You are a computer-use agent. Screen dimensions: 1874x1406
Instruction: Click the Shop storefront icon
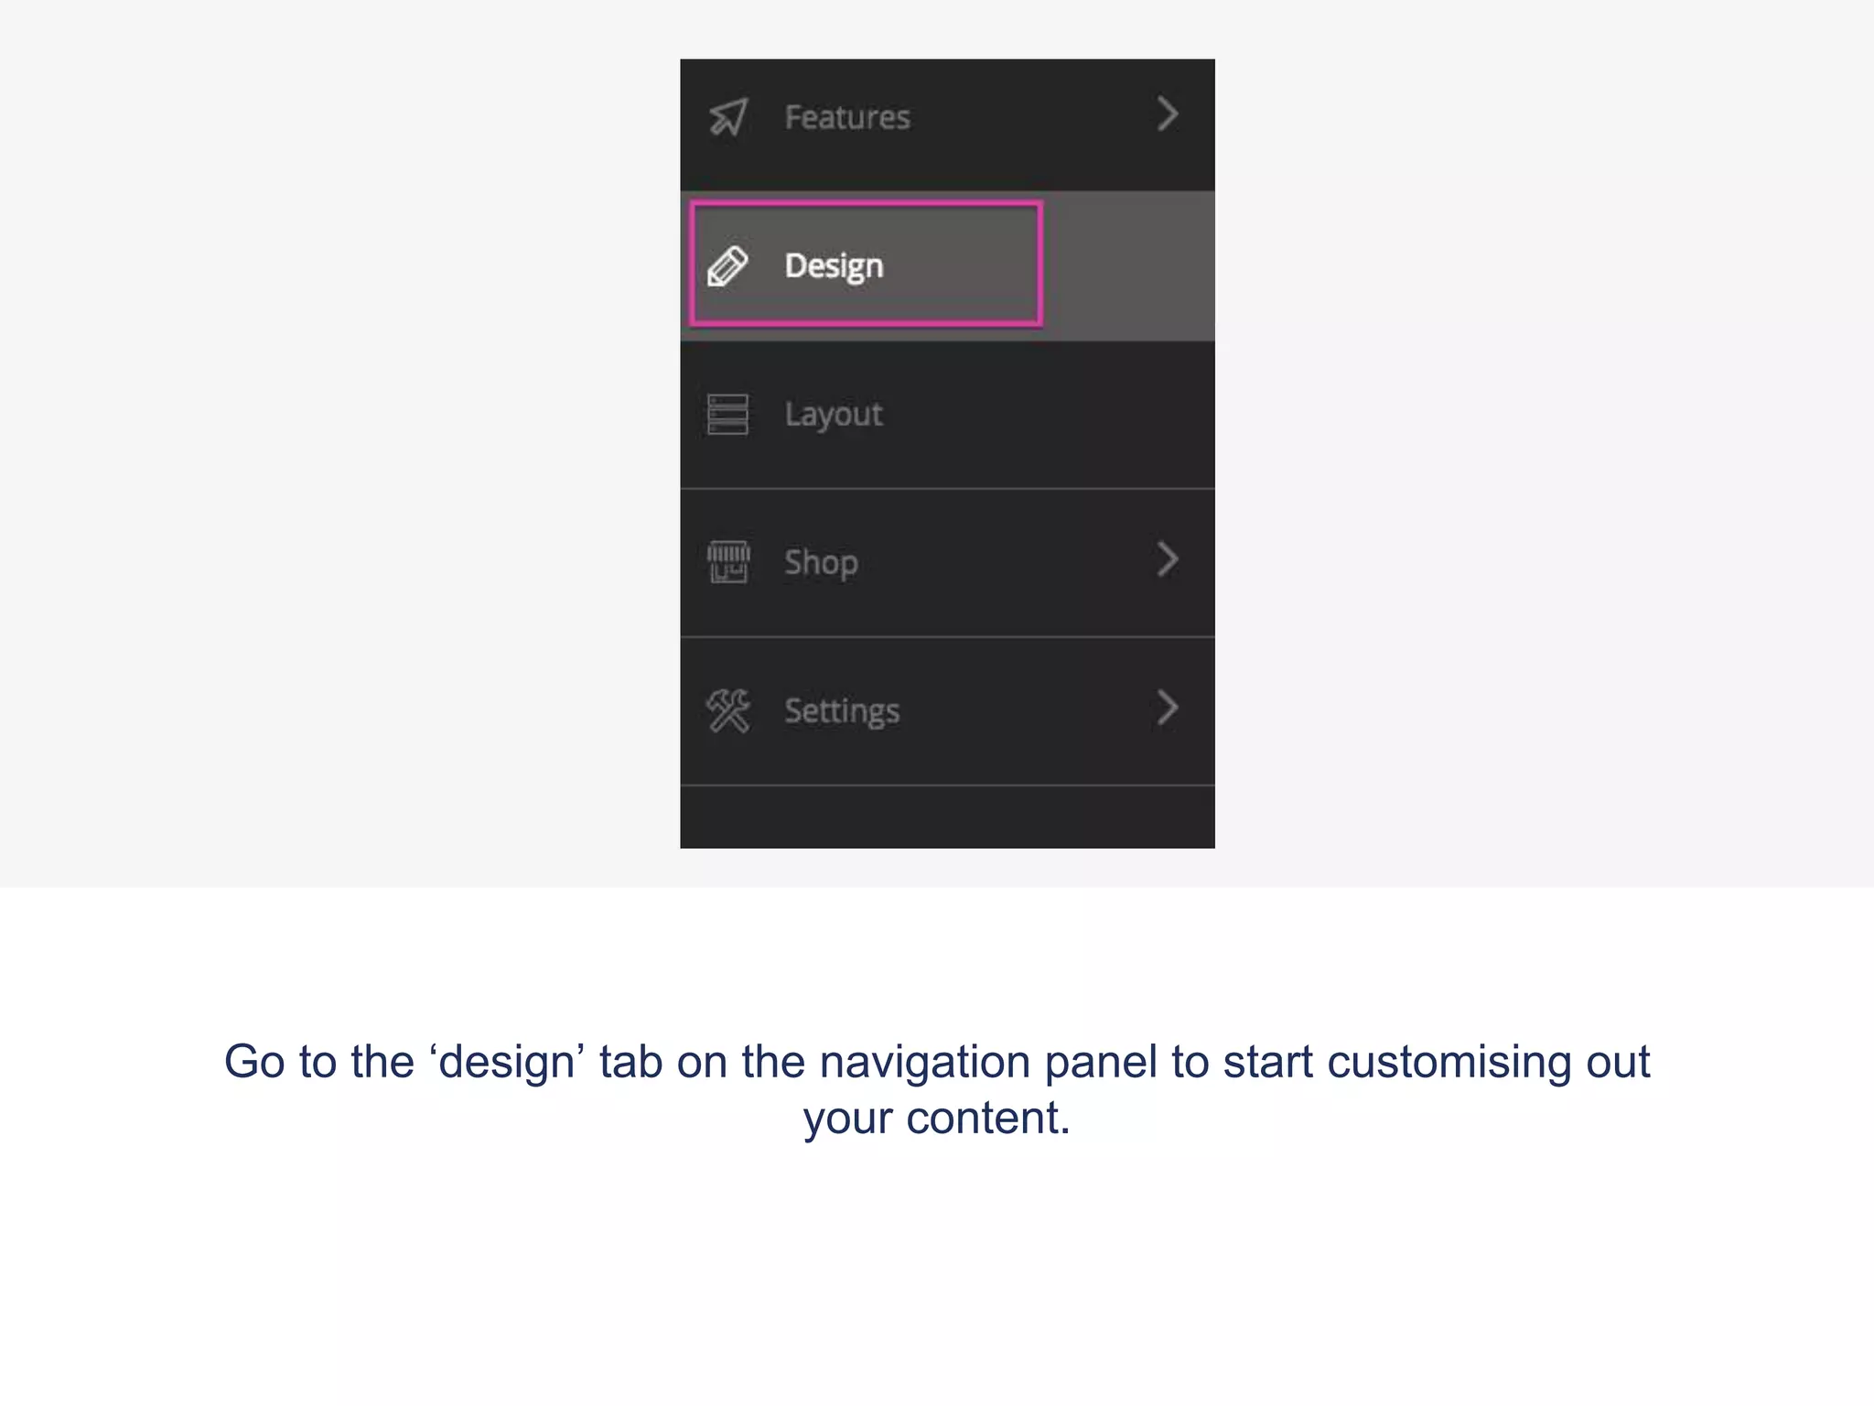728,562
